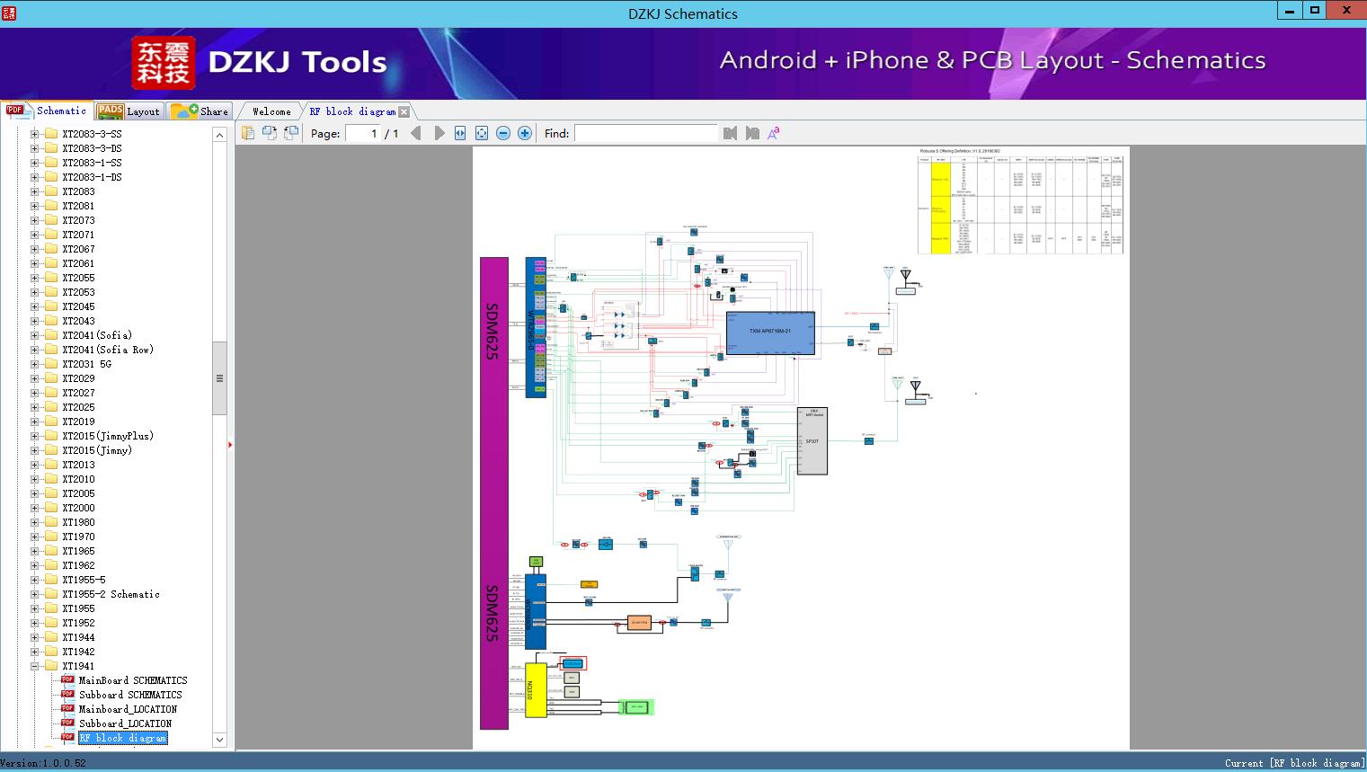Viewport: 1367px width, 772px height.
Task: Open the Subboard_LOCATION PDF item
Action: coord(126,723)
